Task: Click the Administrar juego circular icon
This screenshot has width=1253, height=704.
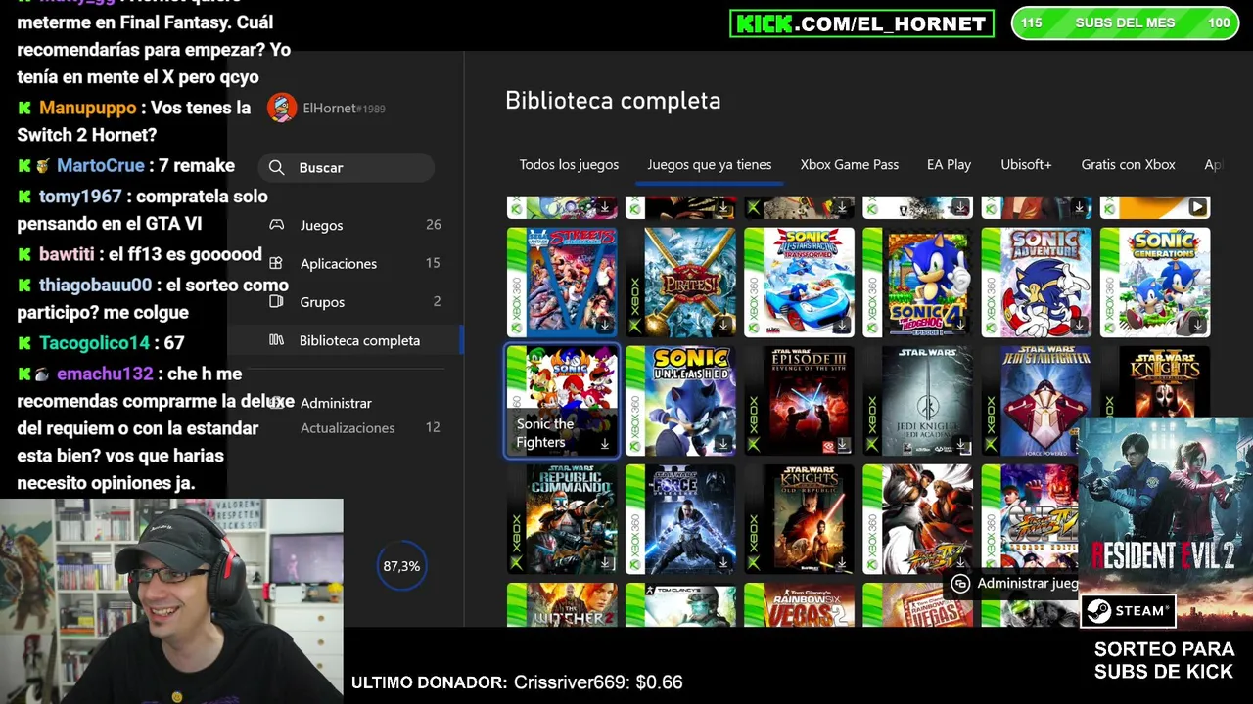Action: pos(960,583)
